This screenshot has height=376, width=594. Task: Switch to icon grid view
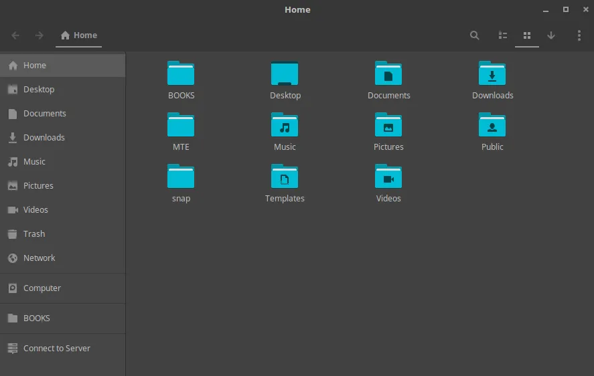[x=527, y=35]
